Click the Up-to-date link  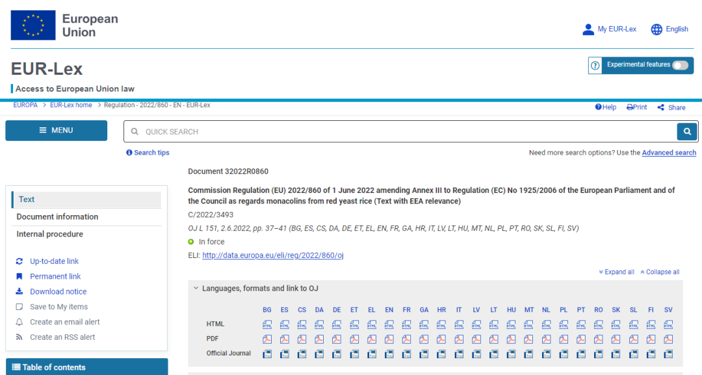pyautogui.click(x=54, y=261)
